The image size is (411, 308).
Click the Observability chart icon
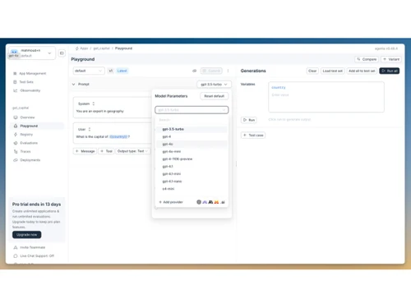[x=15, y=90]
